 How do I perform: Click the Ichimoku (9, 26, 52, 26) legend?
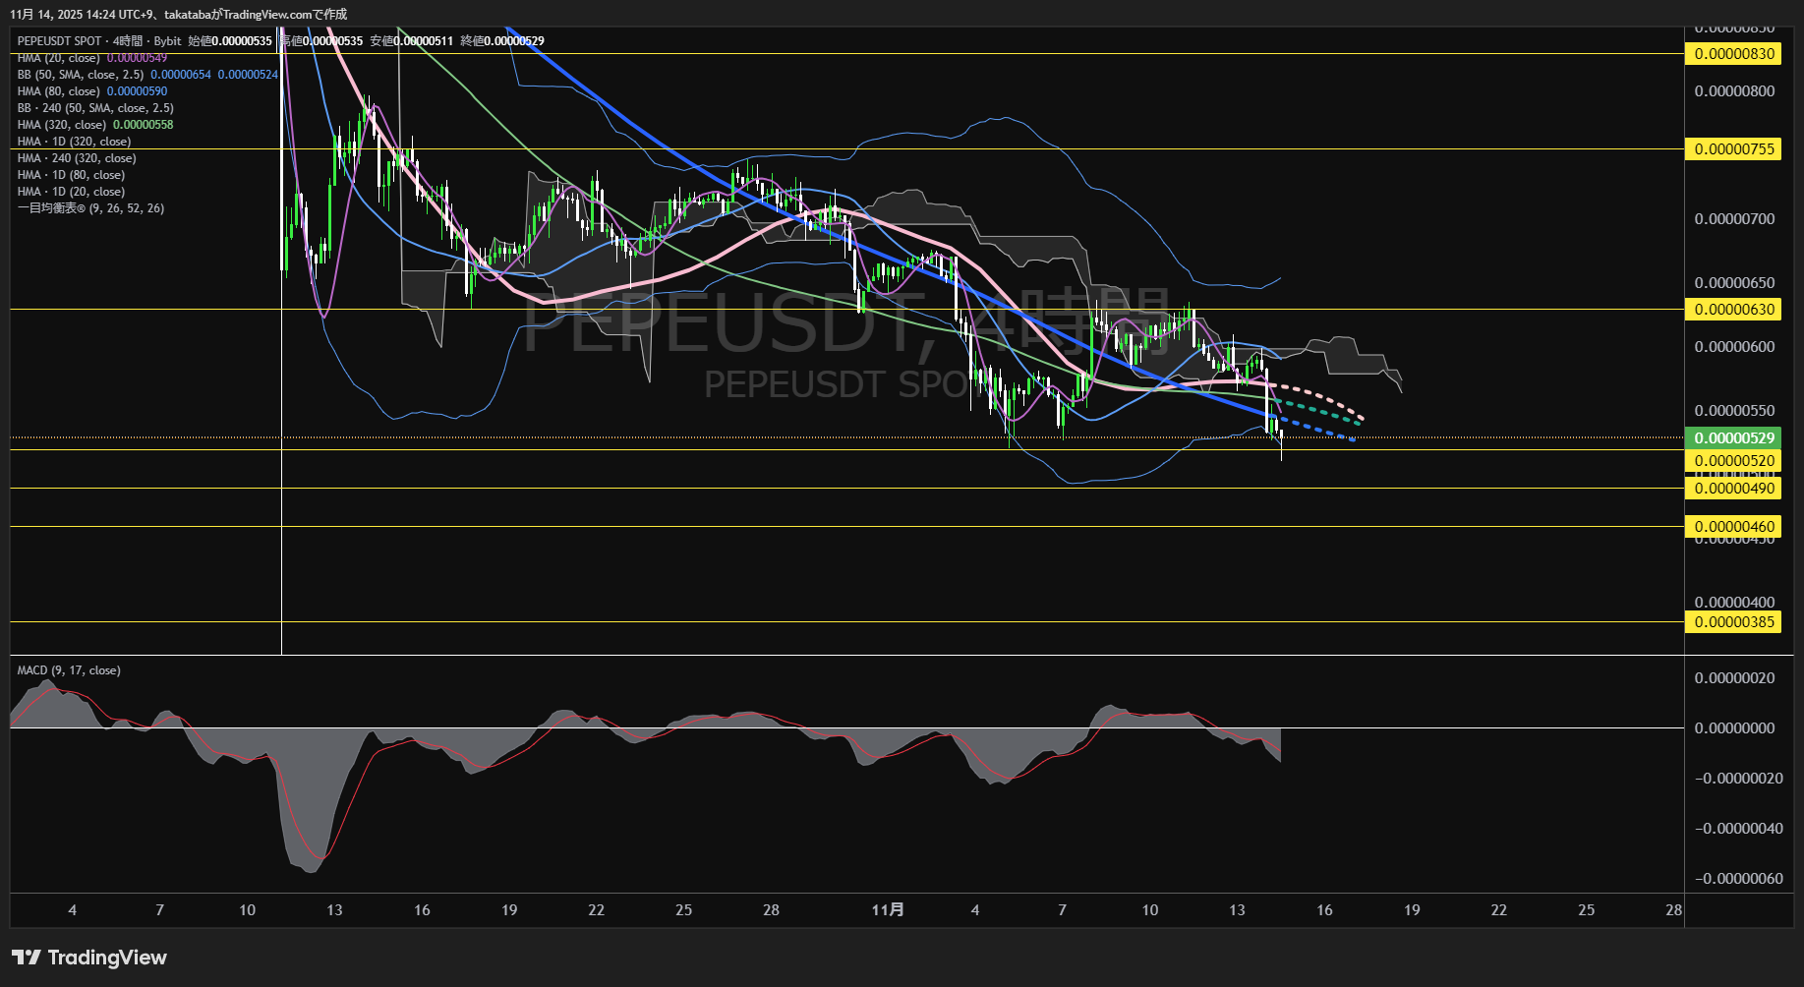[x=90, y=208]
